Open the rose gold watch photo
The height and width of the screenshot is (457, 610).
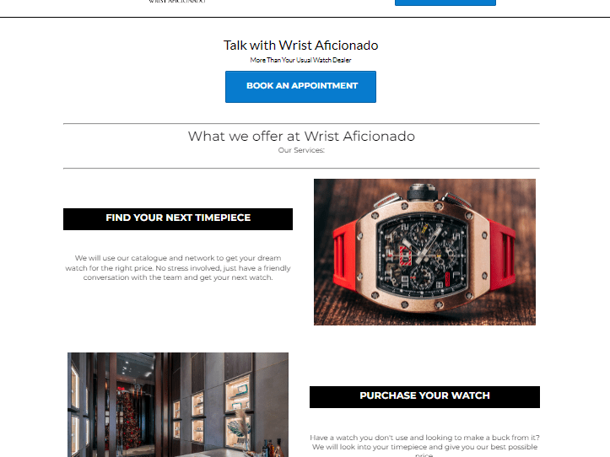point(424,251)
